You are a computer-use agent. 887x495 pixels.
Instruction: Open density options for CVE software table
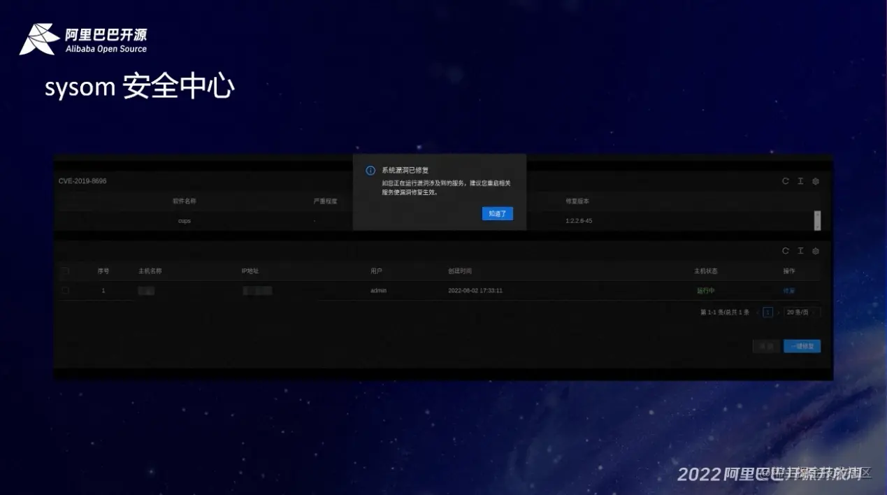[800, 181]
